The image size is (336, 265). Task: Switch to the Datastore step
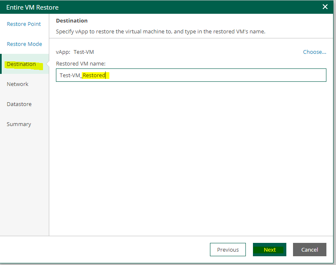click(19, 104)
